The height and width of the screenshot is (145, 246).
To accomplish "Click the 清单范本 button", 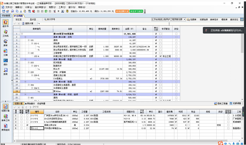I will (x=214, y=19).
